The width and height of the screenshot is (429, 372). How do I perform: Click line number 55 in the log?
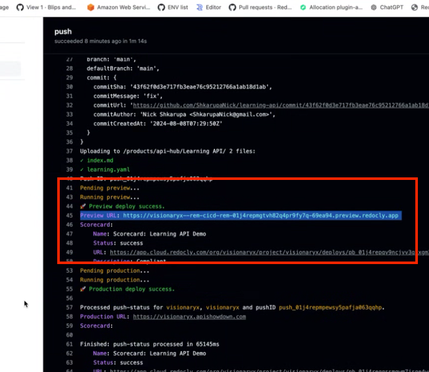tap(69, 289)
